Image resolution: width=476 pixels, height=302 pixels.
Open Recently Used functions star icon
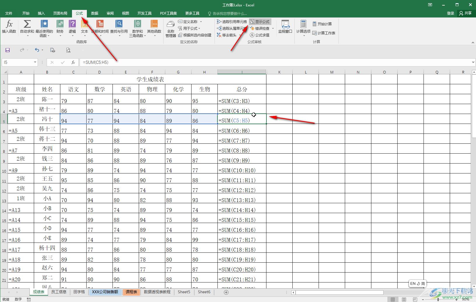click(44, 24)
